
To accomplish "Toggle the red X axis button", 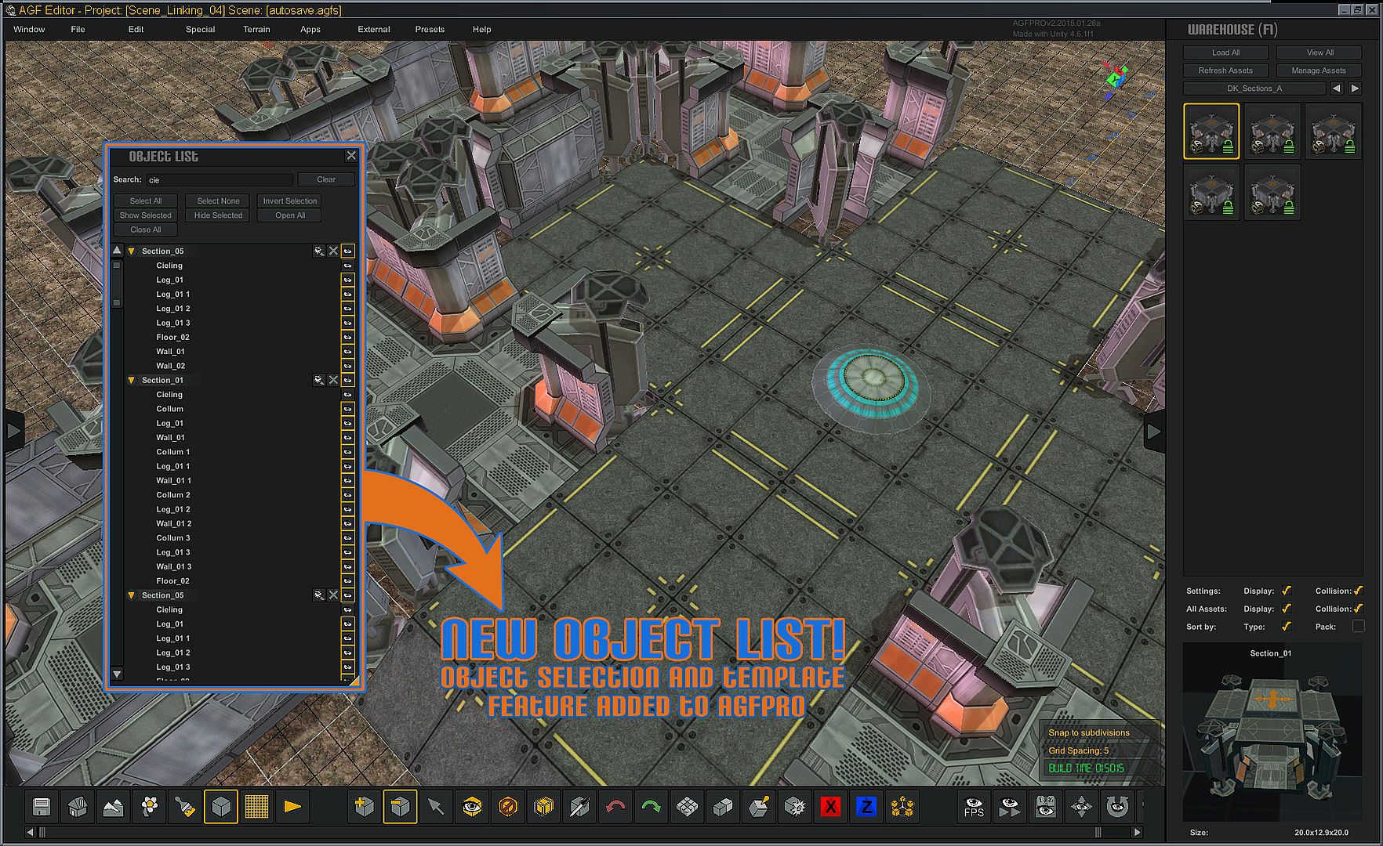I will 830,806.
